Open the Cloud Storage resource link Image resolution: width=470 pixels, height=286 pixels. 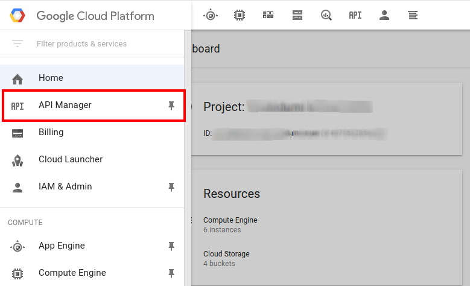(226, 253)
